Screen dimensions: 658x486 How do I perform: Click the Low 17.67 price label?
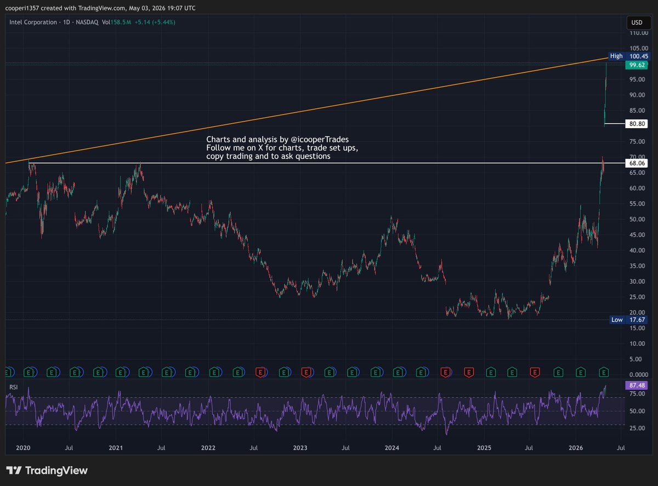point(628,320)
